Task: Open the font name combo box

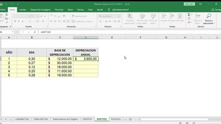Action: tap(22, 16)
